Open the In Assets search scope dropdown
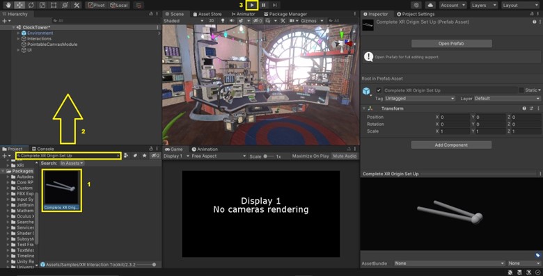 [72, 163]
